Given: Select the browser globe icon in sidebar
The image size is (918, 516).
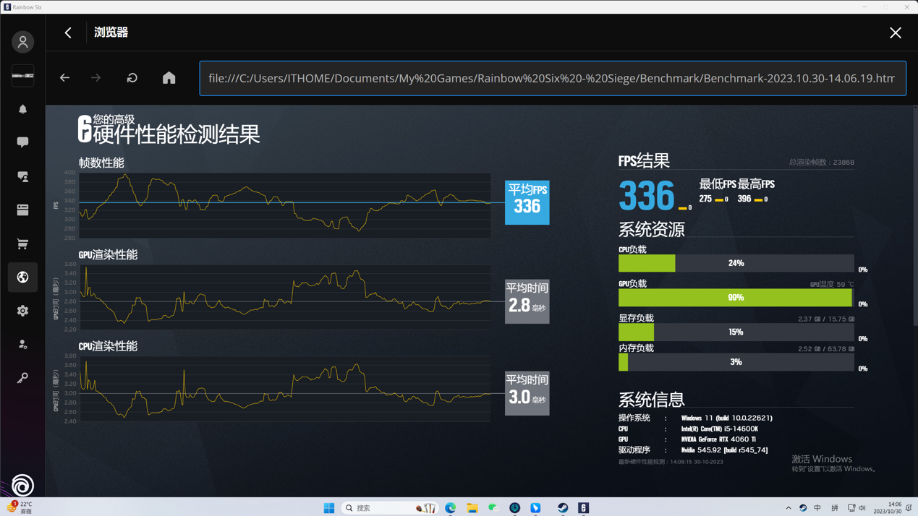Looking at the screenshot, I should click(22, 277).
